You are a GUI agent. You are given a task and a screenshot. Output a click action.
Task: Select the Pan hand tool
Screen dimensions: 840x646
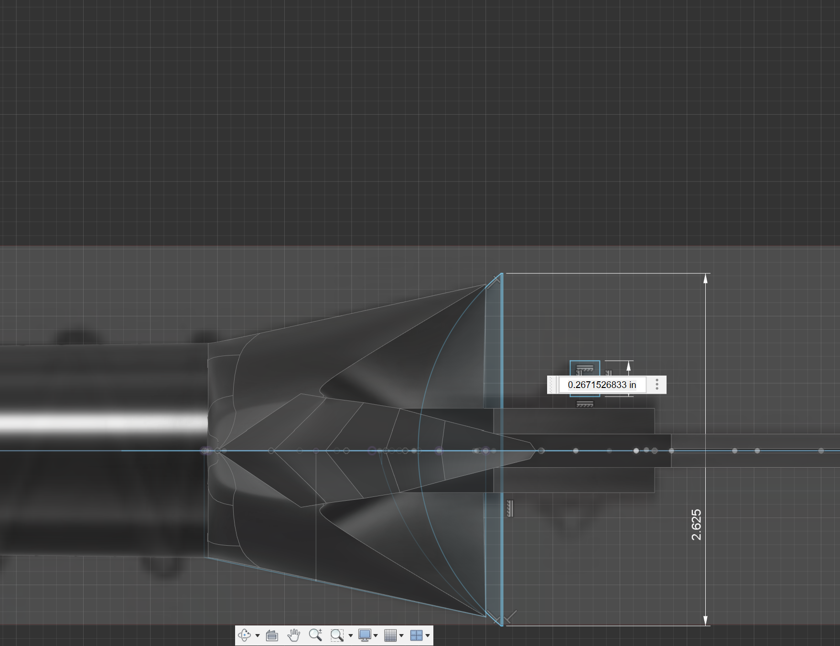[293, 635]
